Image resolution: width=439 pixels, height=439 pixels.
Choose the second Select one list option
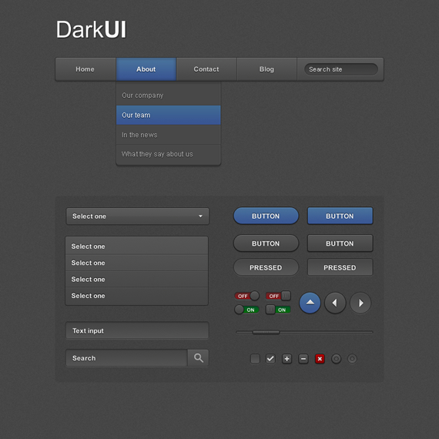click(136, 263)
